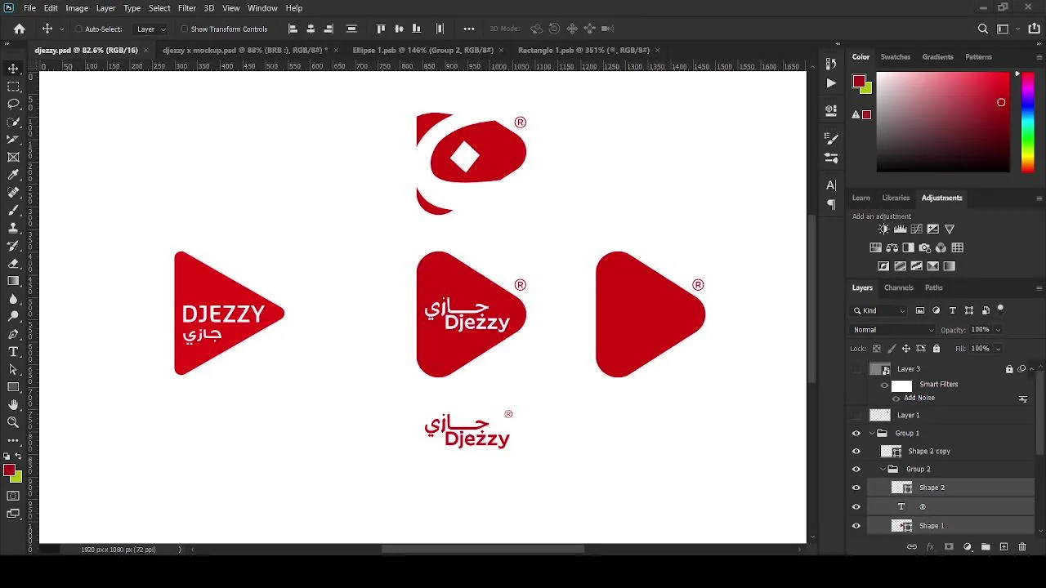Select the Frame tool
Viewport: 1046px width, 588px height.
click(13, 157)
